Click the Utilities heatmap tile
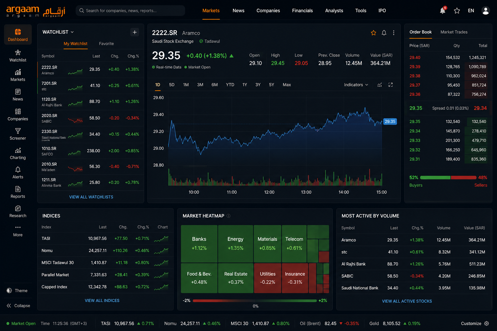497x331 pixels. [x=268, y=278]
